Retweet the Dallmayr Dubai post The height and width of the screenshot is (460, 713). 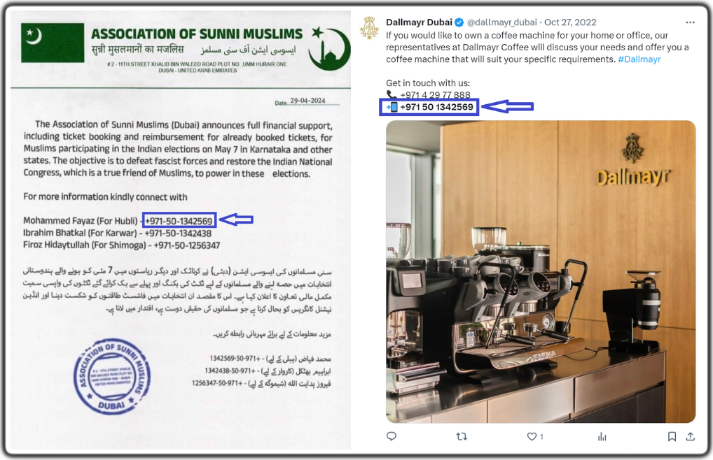462,436
